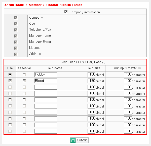
Task: Select the Blood limit input character box
Action: (x=128, y=81)
